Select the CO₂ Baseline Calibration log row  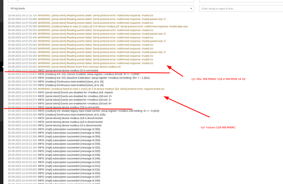pos(79,78)
